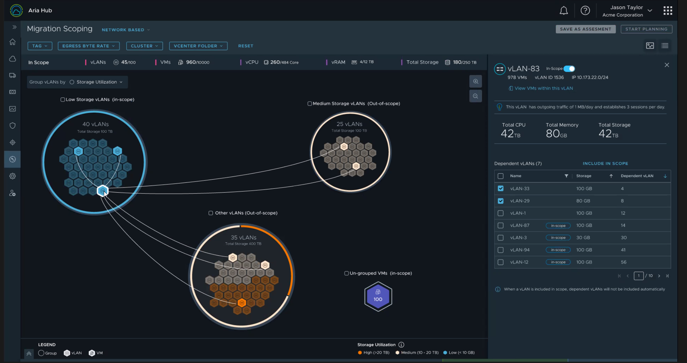Image resolution: width=687 pixels, height=363 pixels.
Task: Open the help question mark icon
Action: tap(585, 11)
